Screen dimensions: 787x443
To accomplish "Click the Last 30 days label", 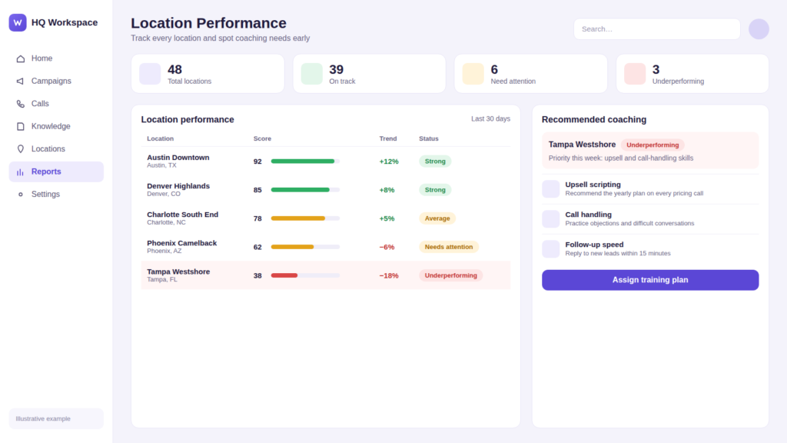I will [x=490, y=119].
